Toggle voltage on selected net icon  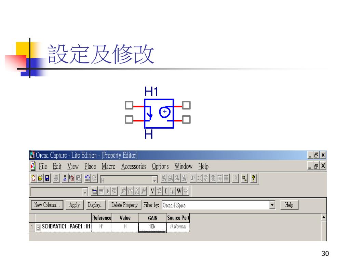point(159,191)
